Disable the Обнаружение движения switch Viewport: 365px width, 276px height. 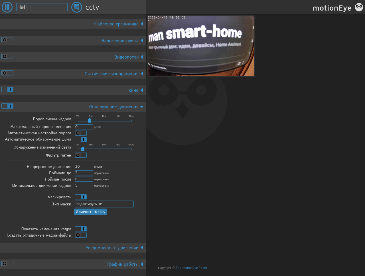click(7, 106)
